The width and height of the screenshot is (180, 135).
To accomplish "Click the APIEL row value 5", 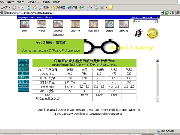I will [x=70, y=91].
